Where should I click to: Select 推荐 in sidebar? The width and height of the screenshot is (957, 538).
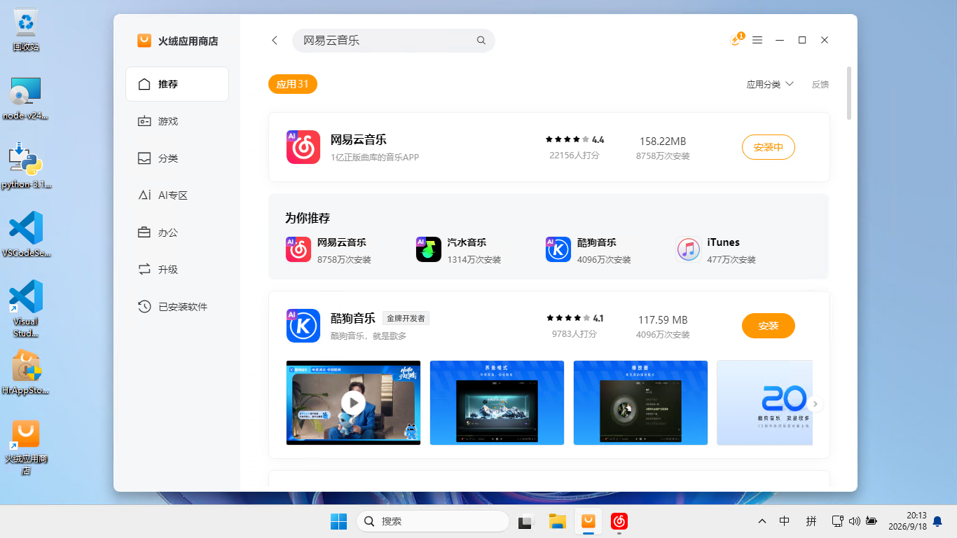(177, 84)
